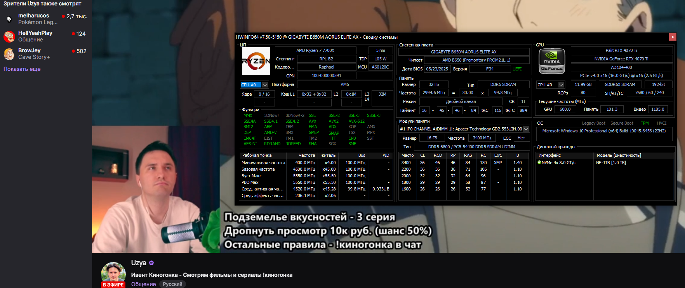Image resolution: width=685 pixels, height=288 pixels.
Task: Click the 'Показать еще' link
Action: point(22,69)
